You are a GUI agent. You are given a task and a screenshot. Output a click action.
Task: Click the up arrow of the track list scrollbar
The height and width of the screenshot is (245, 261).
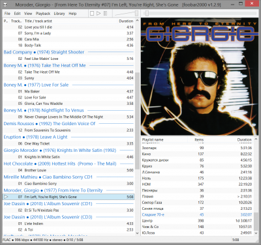point(137,20)
